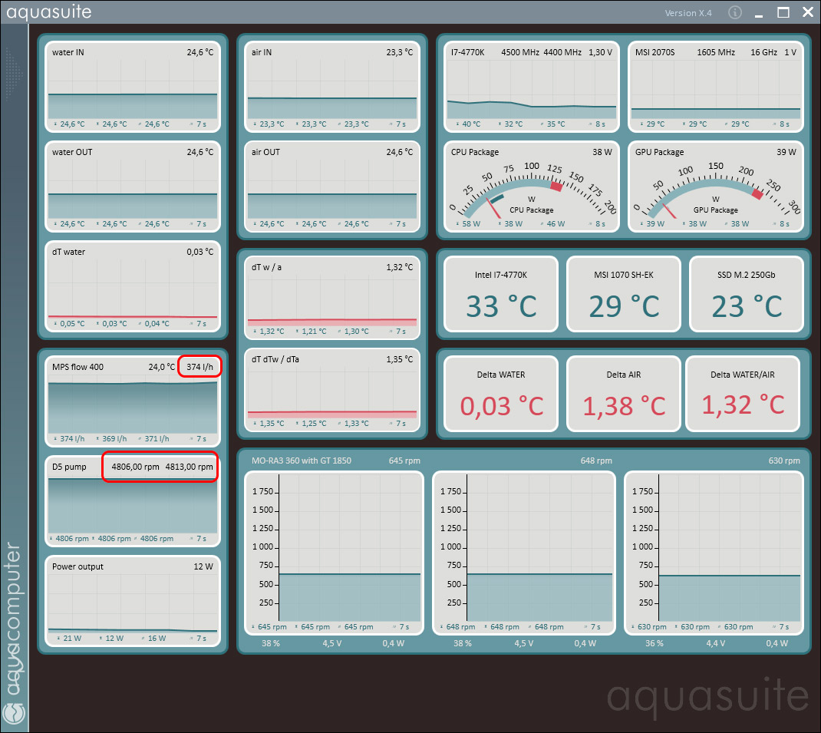The image size is (821, 733).
Task: Select the Power output chart
Action: click(133, 601)
